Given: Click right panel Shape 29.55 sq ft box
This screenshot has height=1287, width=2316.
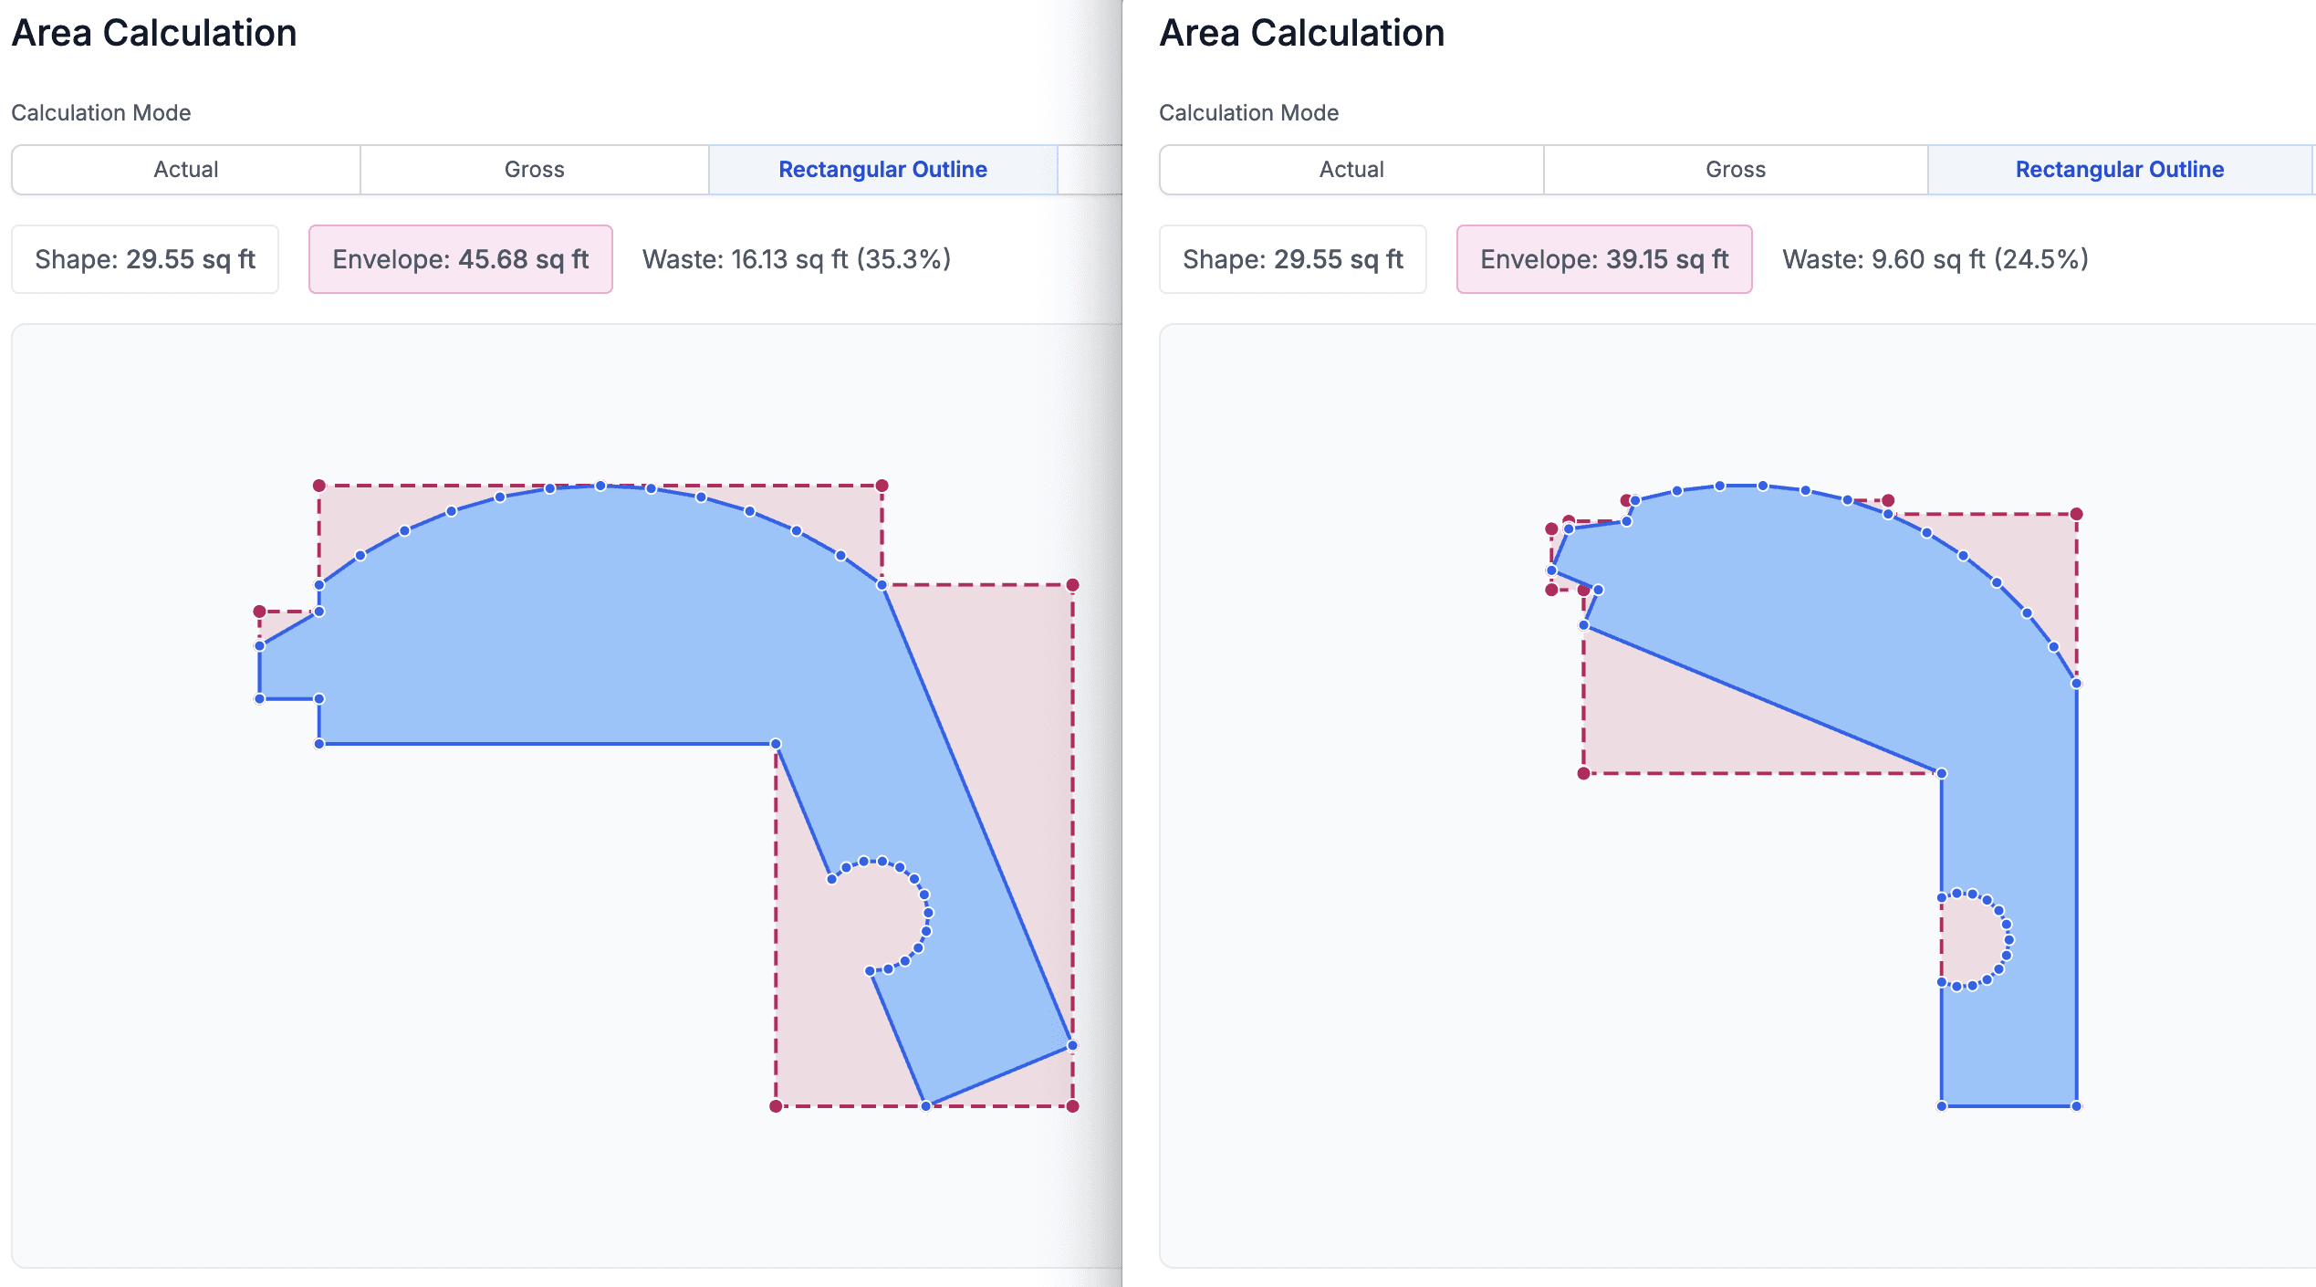Looking at the screenshot, I should click(x=1292, y=259).
